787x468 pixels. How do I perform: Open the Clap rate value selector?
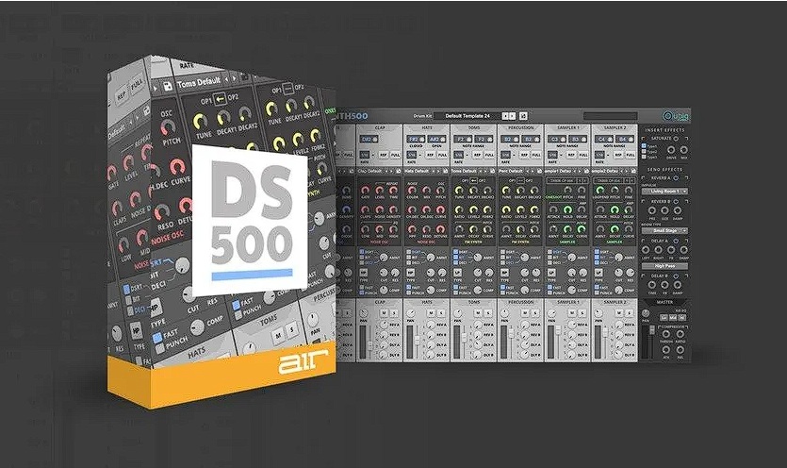pos(365,155)
